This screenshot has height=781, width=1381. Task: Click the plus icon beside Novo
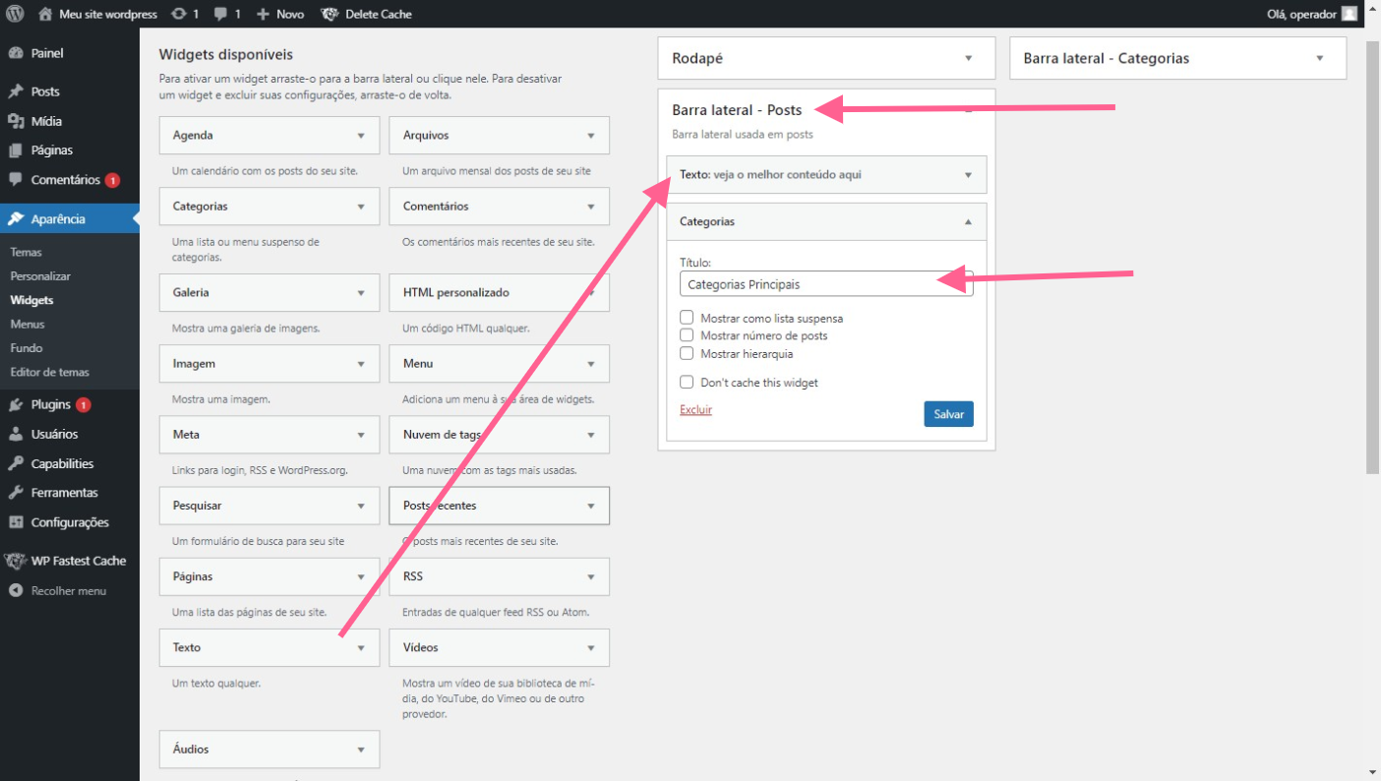click(x=263, y=14)
